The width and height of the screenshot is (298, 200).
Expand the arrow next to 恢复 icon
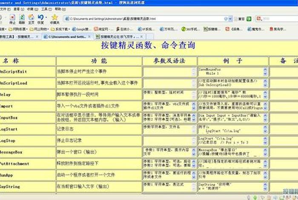(x=46, y=17)
